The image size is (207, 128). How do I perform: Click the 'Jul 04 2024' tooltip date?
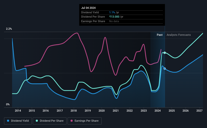[88, 8]
